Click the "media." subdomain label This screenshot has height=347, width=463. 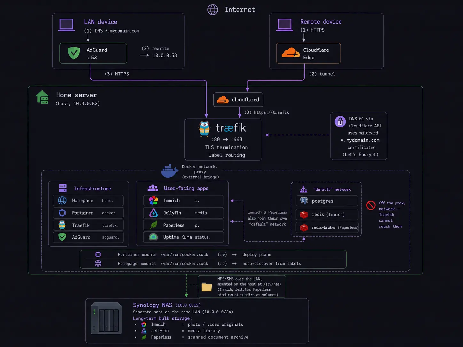coord(202,213)
